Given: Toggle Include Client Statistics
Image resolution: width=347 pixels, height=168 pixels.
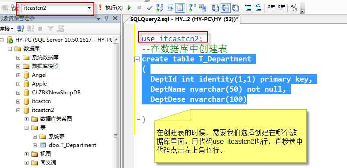Looking at the screenshot, I should coord(202,8).
